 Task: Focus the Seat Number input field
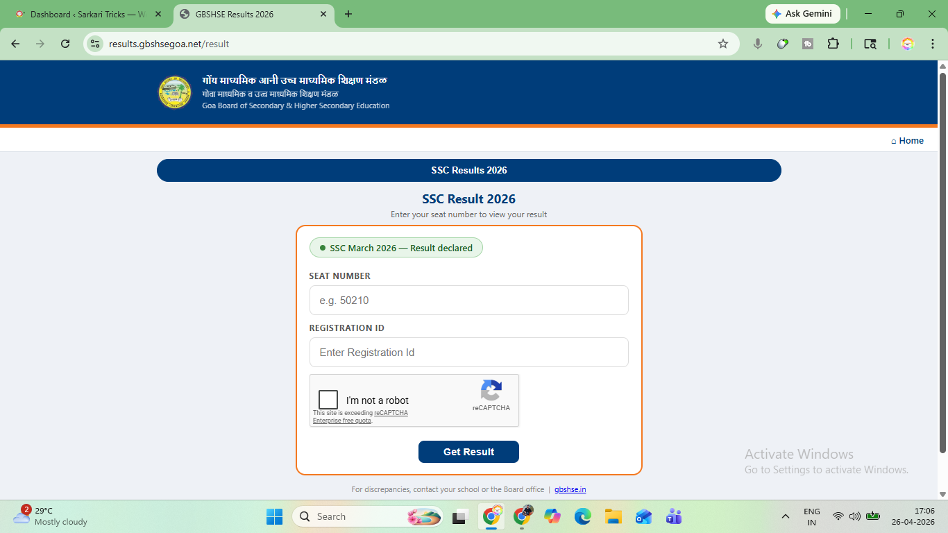click(x=468, y=300)
